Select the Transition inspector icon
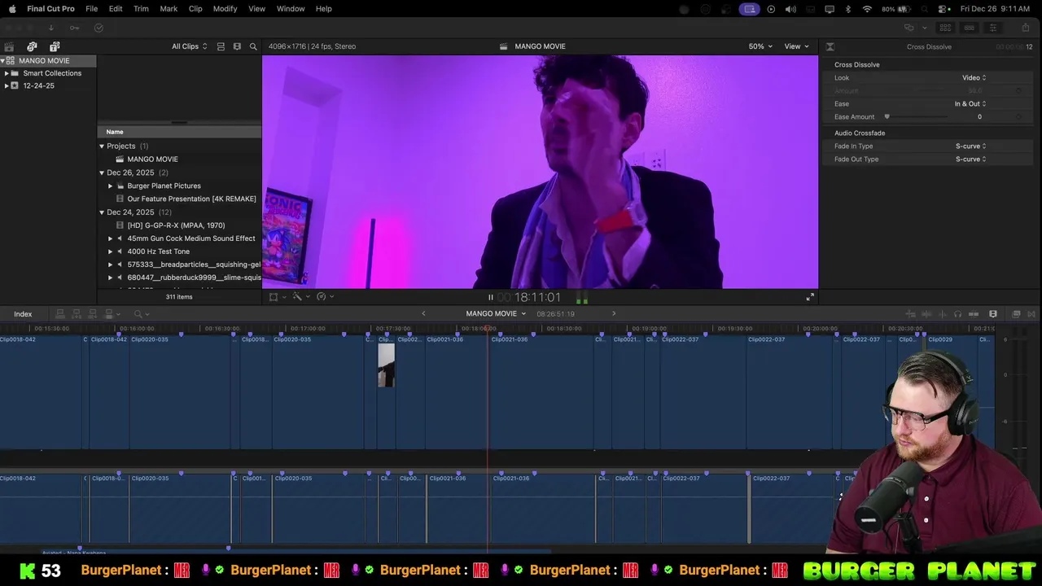The height and width of the screenshot is (586, 1042). click(830, 46)
